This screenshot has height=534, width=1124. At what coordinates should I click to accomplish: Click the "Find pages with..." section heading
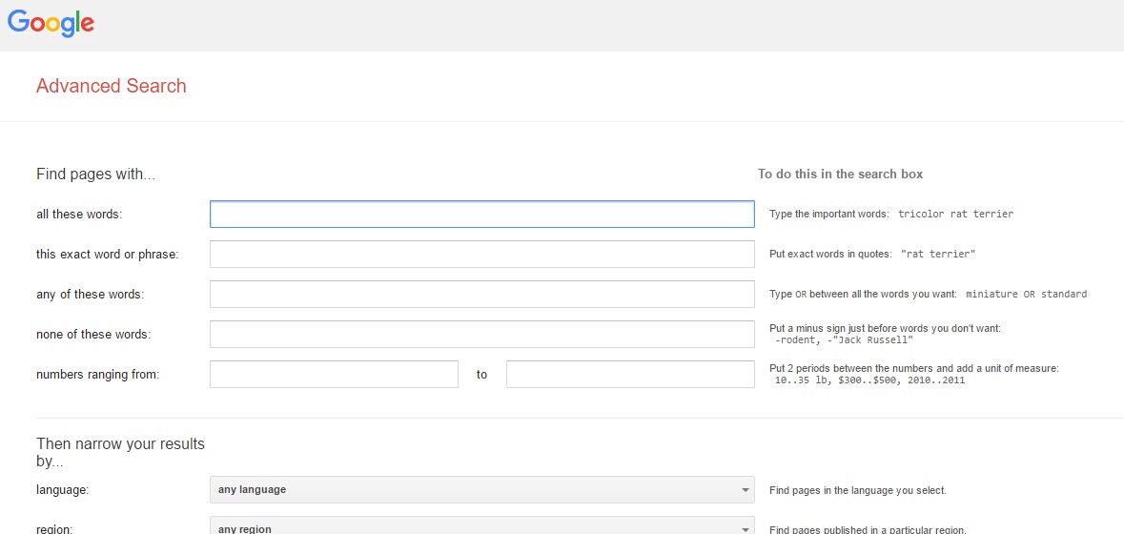[x=95, y=175]
